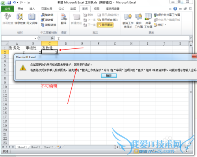Viewport: 197px width, 157px height.
Task: Click Allow Users to Edit Ranges (允许用户编辑区域)
Action: (167, 20)
